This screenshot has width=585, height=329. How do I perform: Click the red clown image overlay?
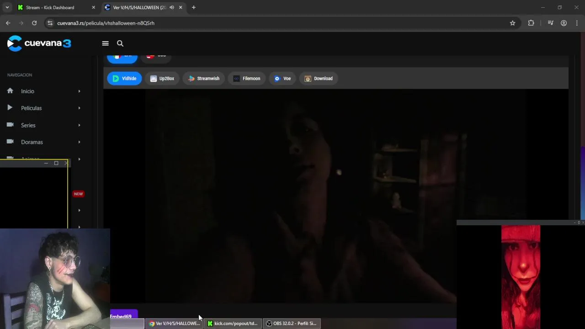[521, 277]
